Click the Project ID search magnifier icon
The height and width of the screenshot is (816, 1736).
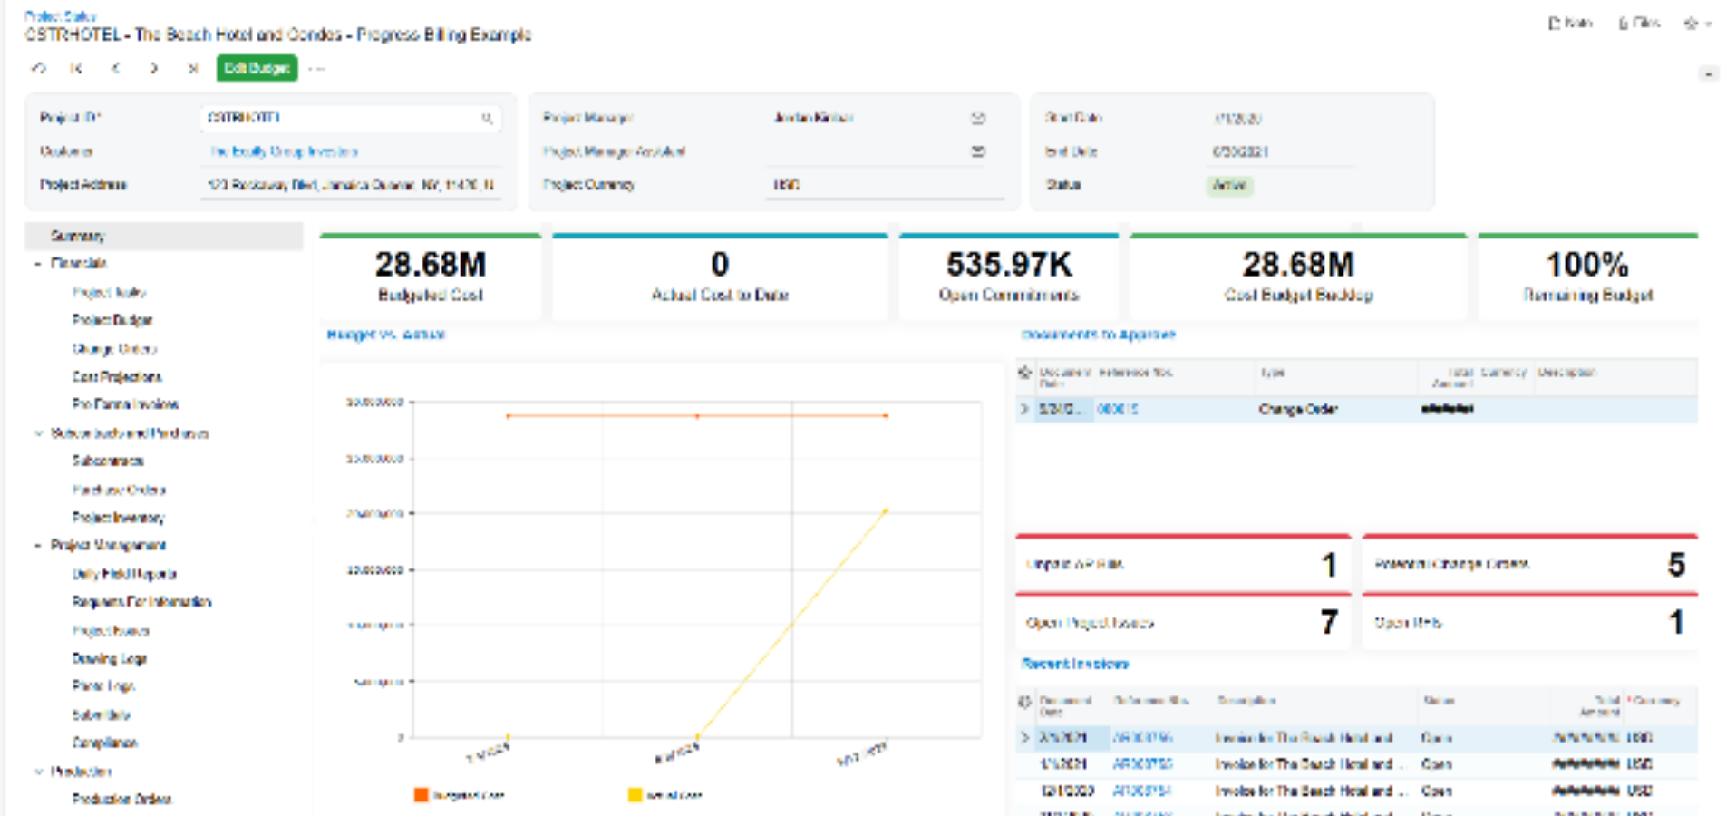point(487,118)
